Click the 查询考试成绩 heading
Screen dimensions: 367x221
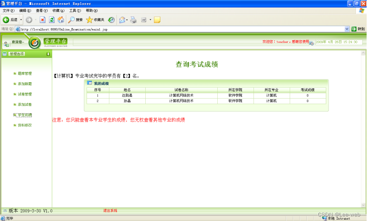coord(197,64)
